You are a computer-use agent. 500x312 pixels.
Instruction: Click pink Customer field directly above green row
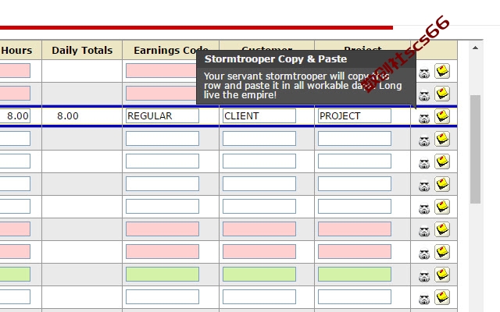tap(259, 251)
